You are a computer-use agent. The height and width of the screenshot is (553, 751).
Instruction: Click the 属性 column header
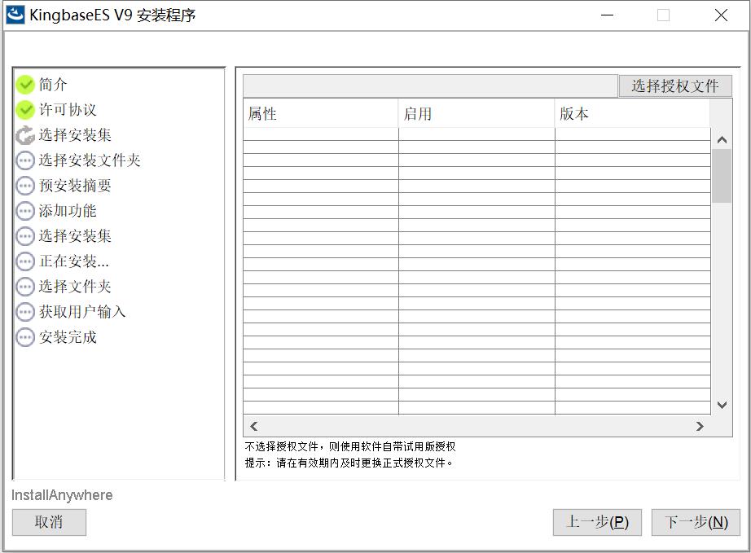coord(320,113)
